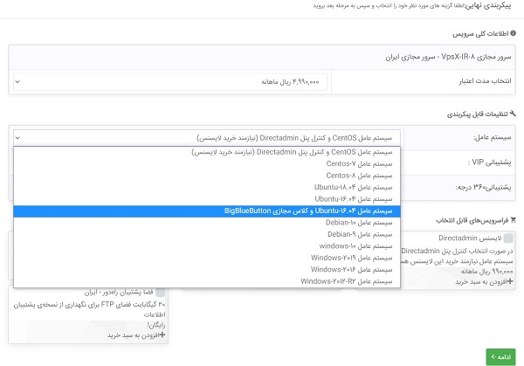
Task: Select Windows-2019 from the OS list
Action: 207,258
